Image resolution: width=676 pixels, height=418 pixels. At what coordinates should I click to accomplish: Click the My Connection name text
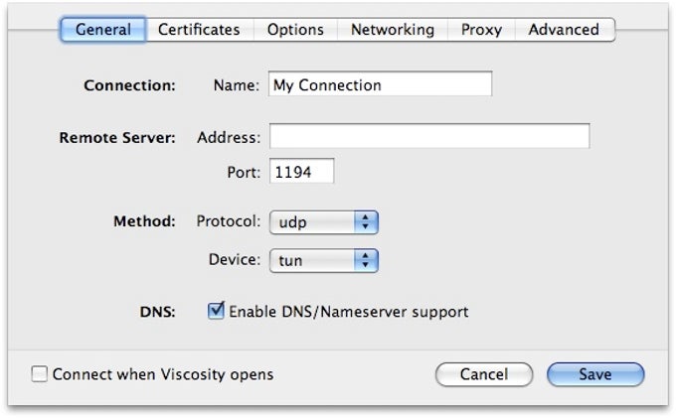(327, 85)
